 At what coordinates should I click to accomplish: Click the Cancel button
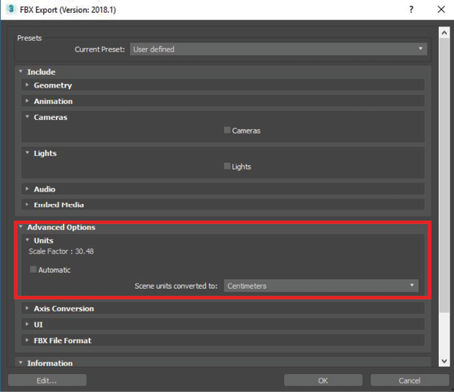(x=409, y=381)
